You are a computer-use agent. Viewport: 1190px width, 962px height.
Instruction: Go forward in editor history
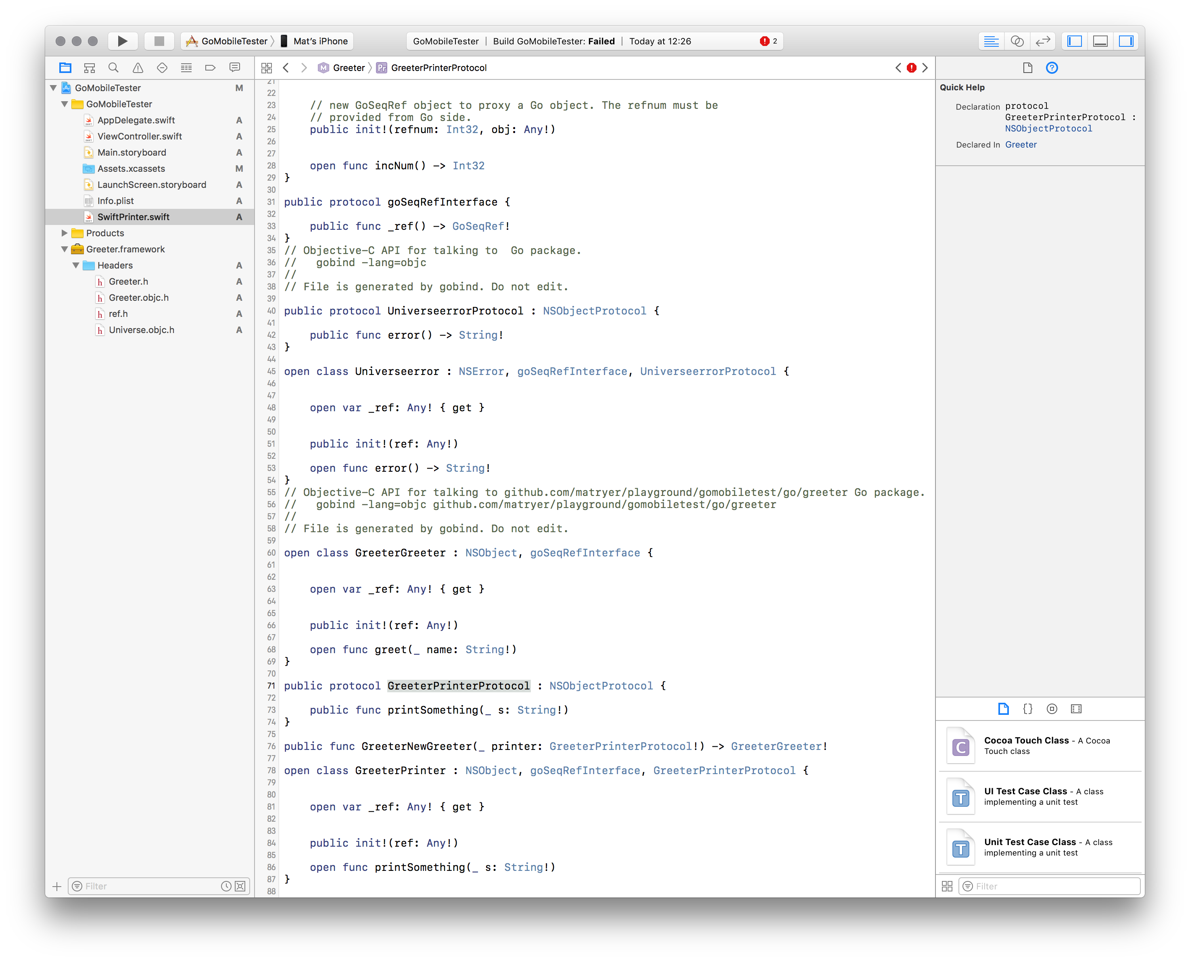pos(304,68)
